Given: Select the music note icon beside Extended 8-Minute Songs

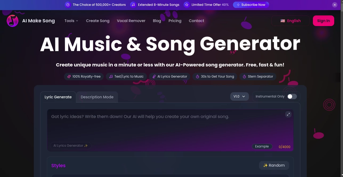Looking at the screenshot, I should click(133, 5).
